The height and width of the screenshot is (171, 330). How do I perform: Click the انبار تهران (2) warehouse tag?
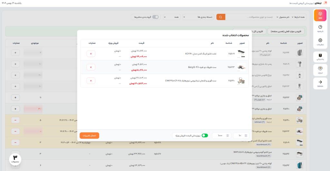point(265,55)
